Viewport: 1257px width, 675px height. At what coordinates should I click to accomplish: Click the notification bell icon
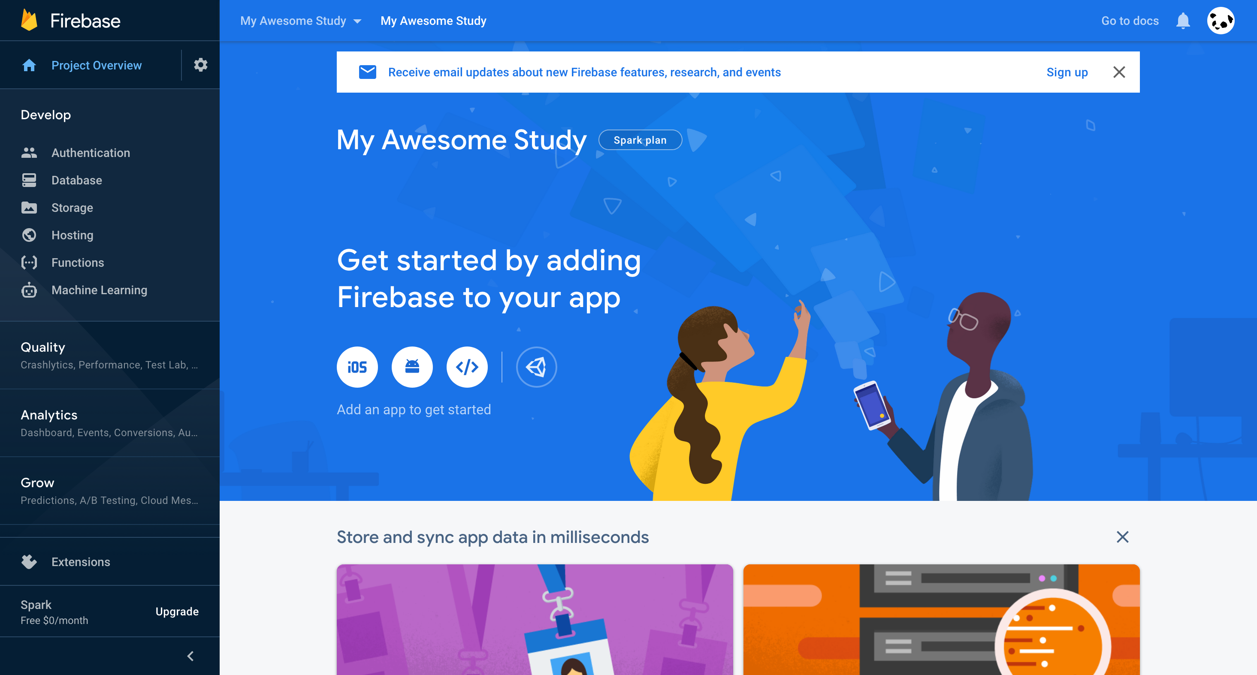click(x=1183, y=21)
